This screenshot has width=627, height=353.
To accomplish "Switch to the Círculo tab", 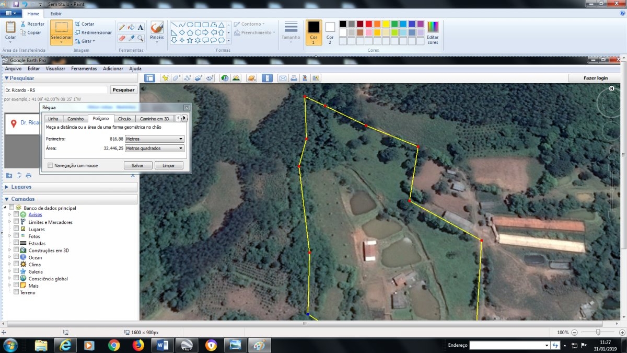I will pyautogui.click(x=124, y=119).
